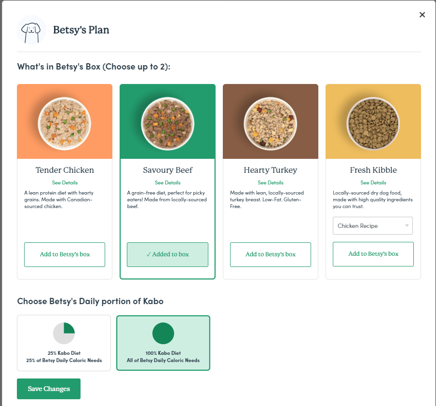Image resolution: width=436 pixels, height=406 pixels.
Task: See Details for Savoury Beef
Action: click(x=167, y=182)
